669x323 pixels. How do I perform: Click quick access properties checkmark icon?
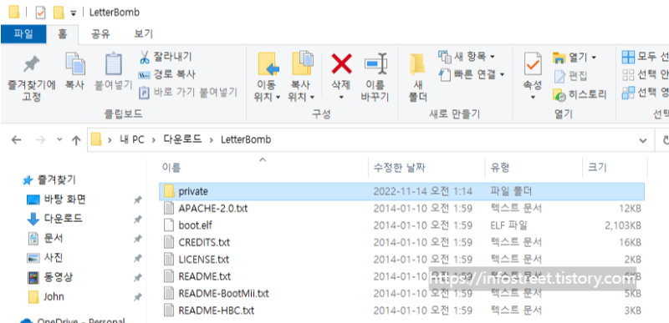click(40, 13)
